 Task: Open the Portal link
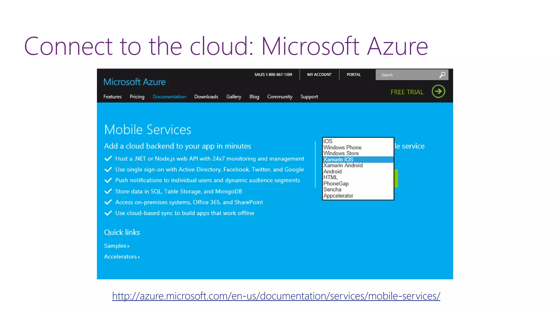(354, 74)
